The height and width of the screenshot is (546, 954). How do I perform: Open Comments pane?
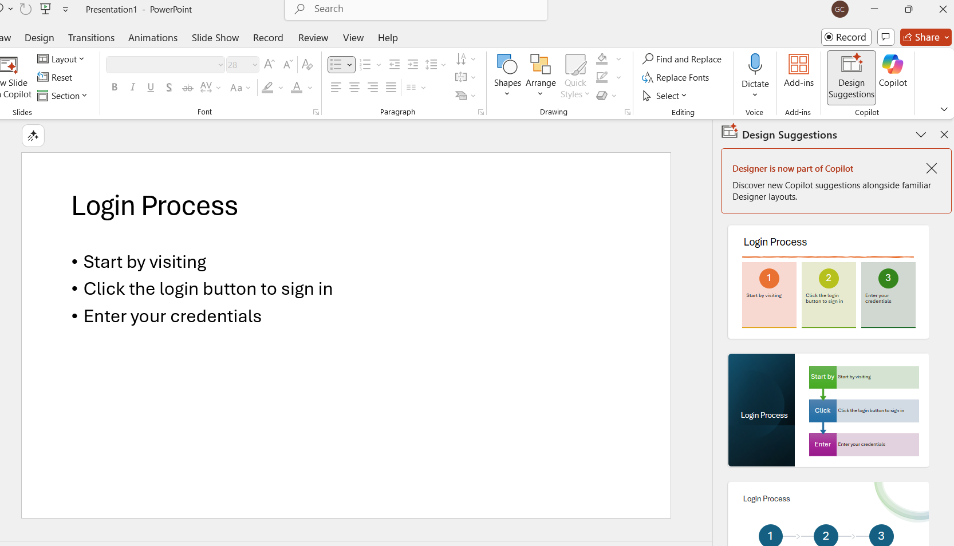tap(886, 37)
